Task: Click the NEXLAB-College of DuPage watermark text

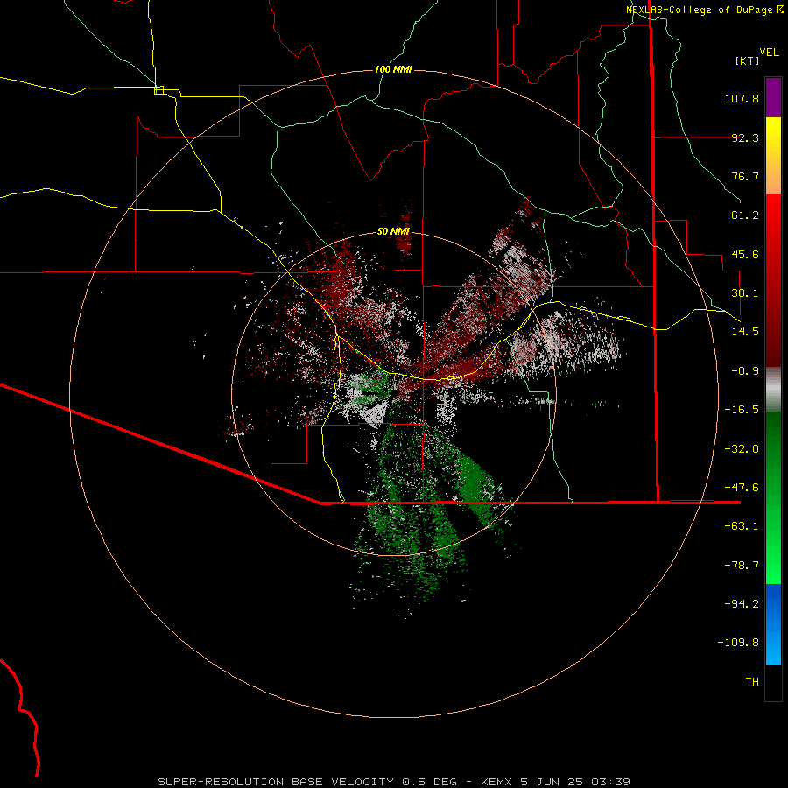Action: coord(704,10)
